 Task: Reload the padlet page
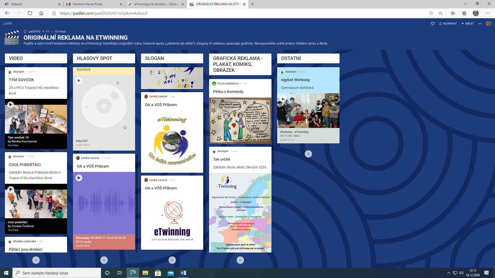coord(30,13)
